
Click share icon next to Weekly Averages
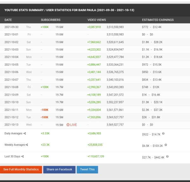27,145
